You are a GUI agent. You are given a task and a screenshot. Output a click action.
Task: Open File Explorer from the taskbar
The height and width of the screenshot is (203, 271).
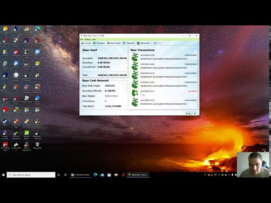coord(116,175)
